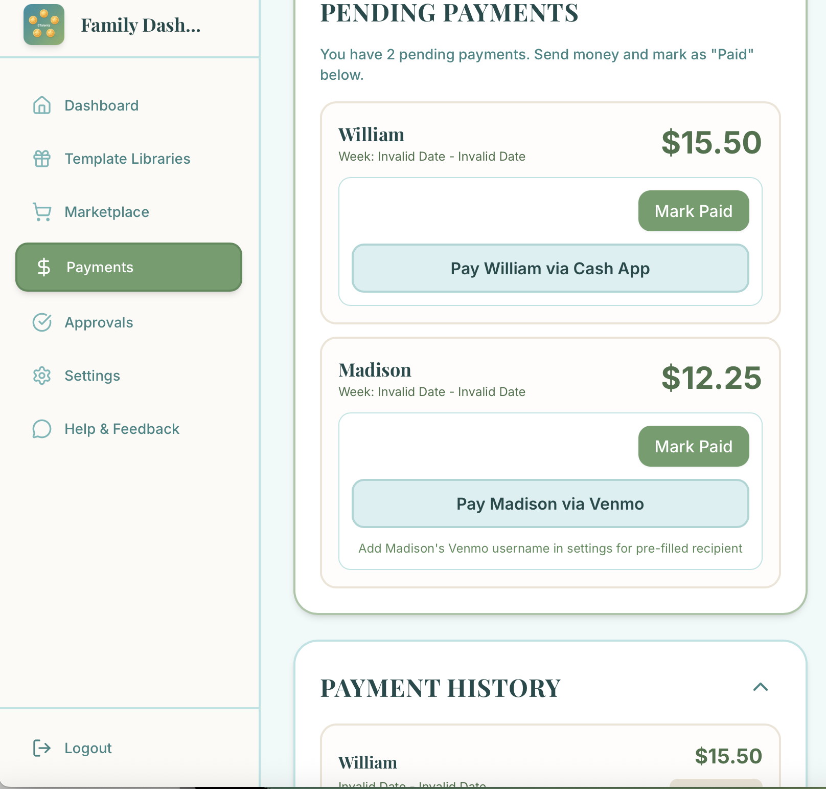Screen dimensions: 826x789
Task: Pay Madison via Venmo
Action: (x=550, y=503)
